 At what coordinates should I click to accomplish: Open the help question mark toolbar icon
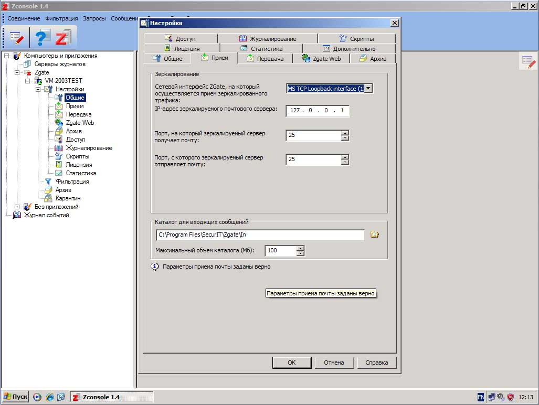(43, 37)
